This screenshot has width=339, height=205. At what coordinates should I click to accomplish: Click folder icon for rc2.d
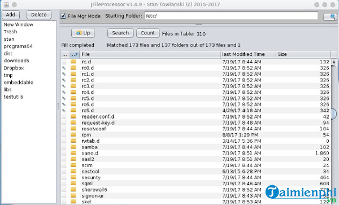(73, 80)
